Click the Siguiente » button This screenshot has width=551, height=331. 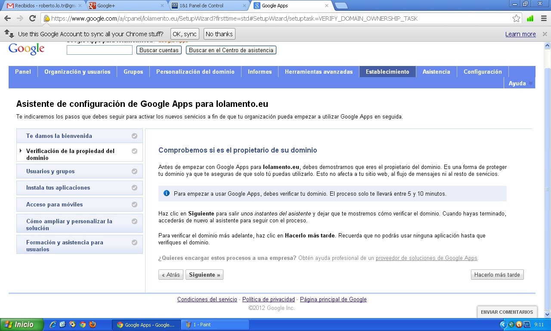coord(204,275)
